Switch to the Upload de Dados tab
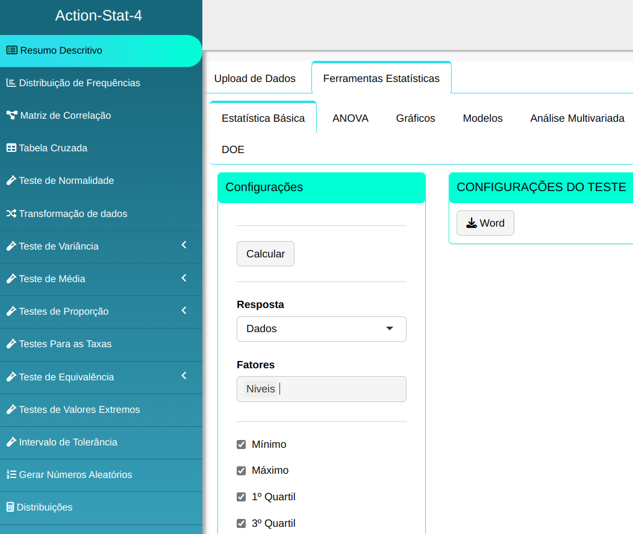The width and height of the screenshot is (633, 534). click(x=255, y=78)
